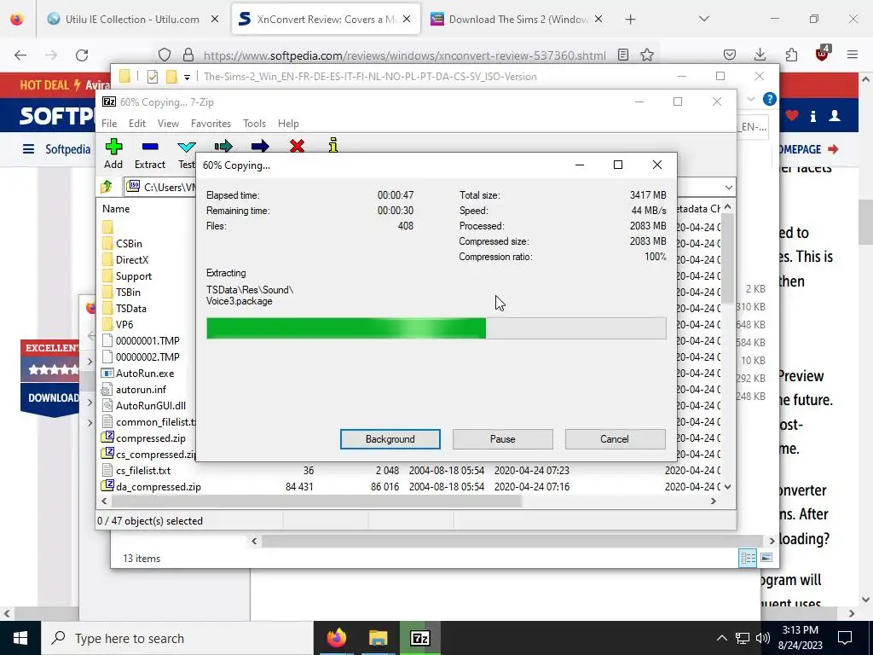Click the Extract toolbar icon in 7-Zip
Screen dimensions: 873x655
150,147
